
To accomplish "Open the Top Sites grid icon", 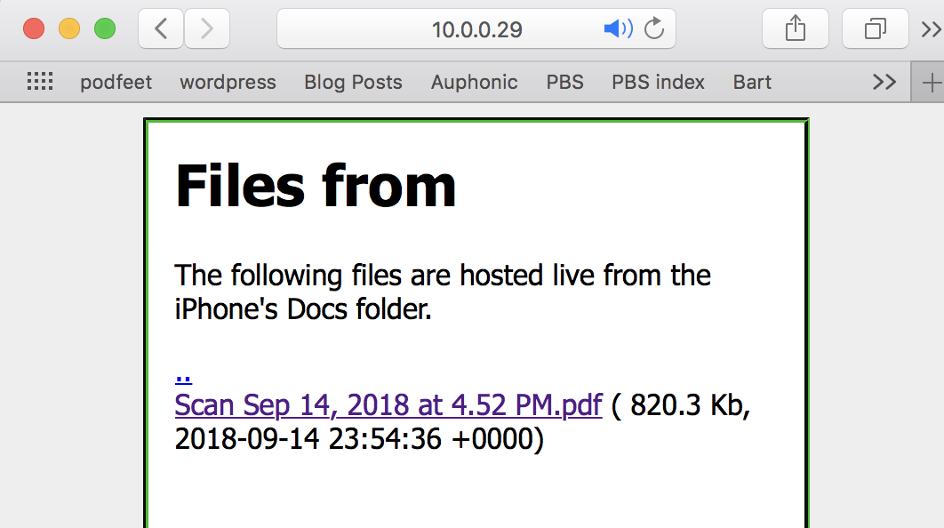I will (40, 82).
